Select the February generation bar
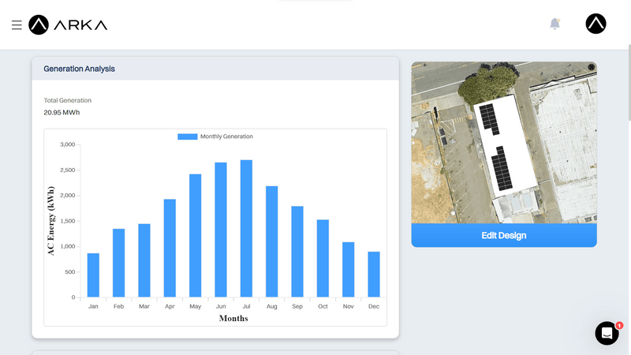 tap(119, 263)
